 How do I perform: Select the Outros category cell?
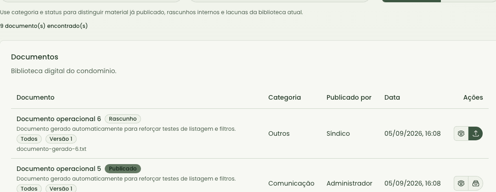pos(279,133)
